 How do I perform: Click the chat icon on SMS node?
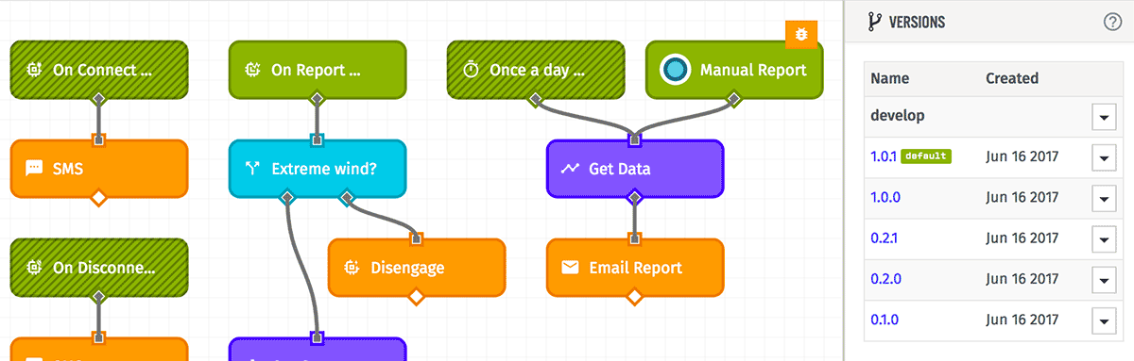[34, 169]
